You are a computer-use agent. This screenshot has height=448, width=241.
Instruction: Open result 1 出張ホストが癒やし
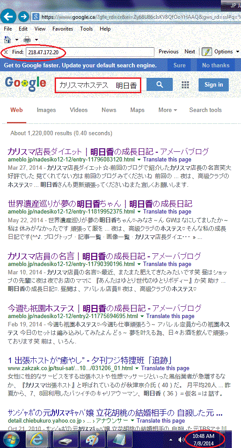(x=89, y=360)
